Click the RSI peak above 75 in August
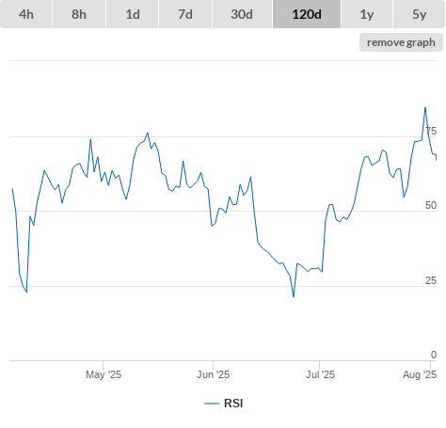The image size is (446, 428). pos(425,108)
